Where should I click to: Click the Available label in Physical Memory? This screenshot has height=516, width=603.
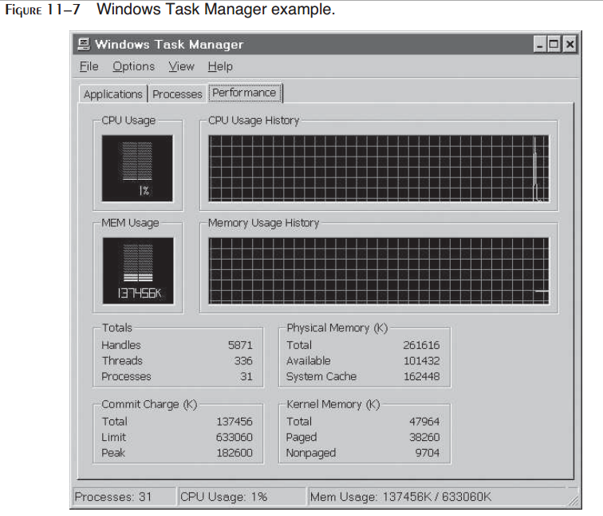pos(309,361)
